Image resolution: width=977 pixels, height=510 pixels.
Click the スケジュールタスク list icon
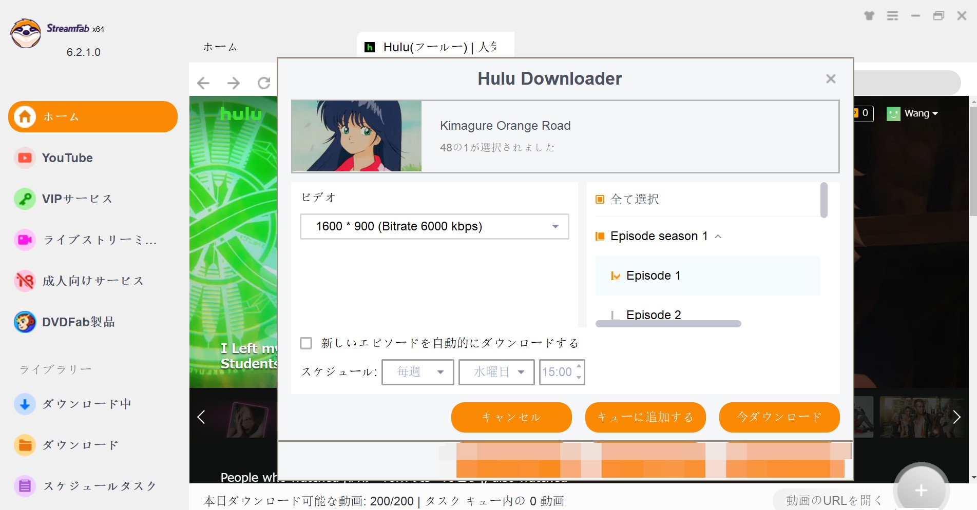coord(25,486)
